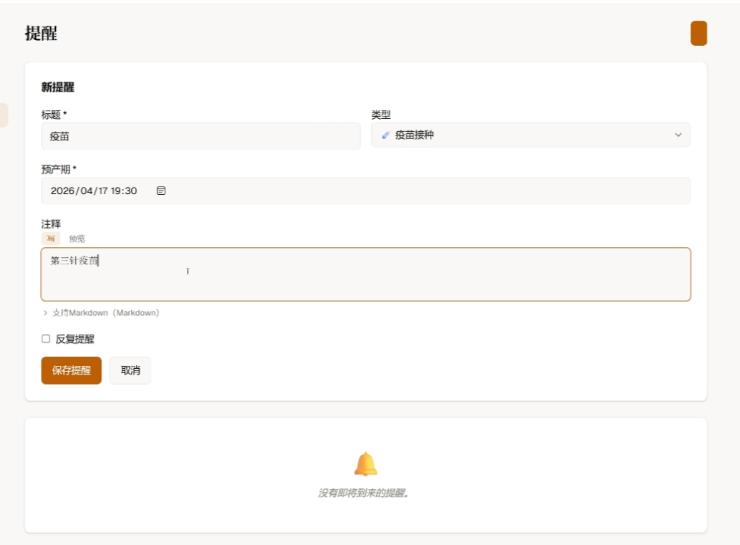Select the year 2026 in the date field
The width and height of the screenshot is (740, 545).
pos(63,191)
